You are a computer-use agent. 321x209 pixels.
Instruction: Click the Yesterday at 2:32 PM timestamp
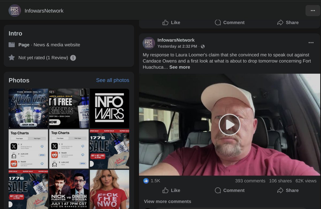(177, 47)
